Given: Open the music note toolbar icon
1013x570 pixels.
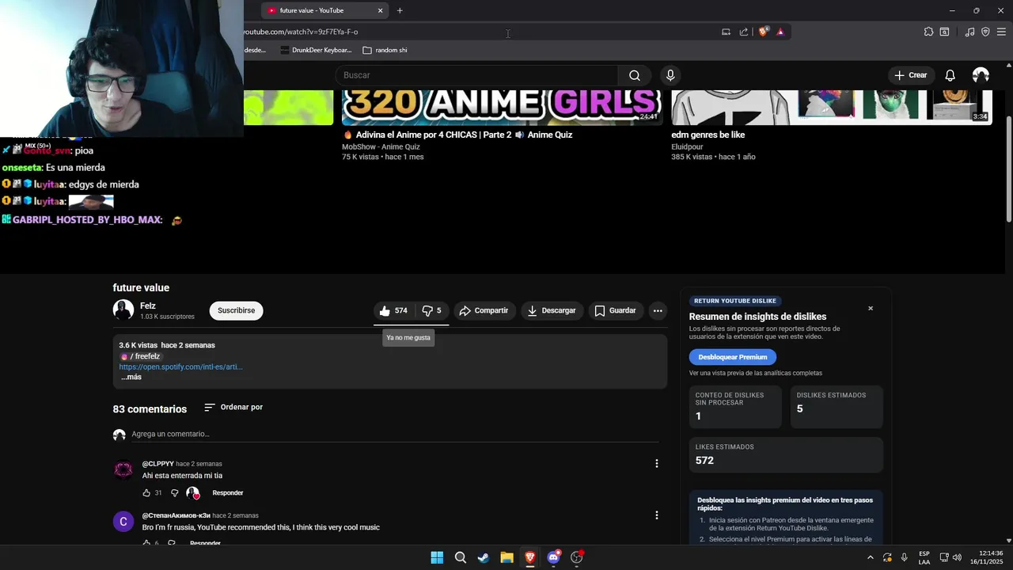Looking at the screenshot, I should click(x=969, y=32).
